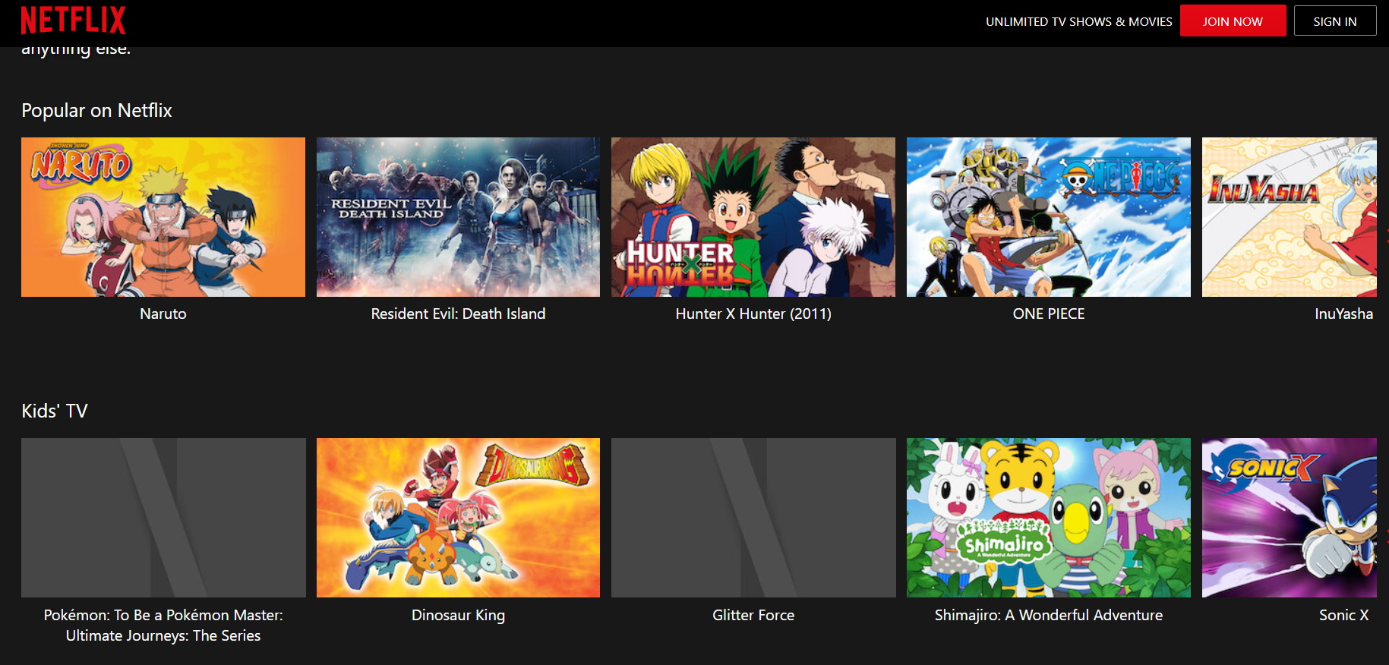The image size is (1389, 665).
Task: Follow the Glitter Force title link
Action: click(x=753, y=615)
